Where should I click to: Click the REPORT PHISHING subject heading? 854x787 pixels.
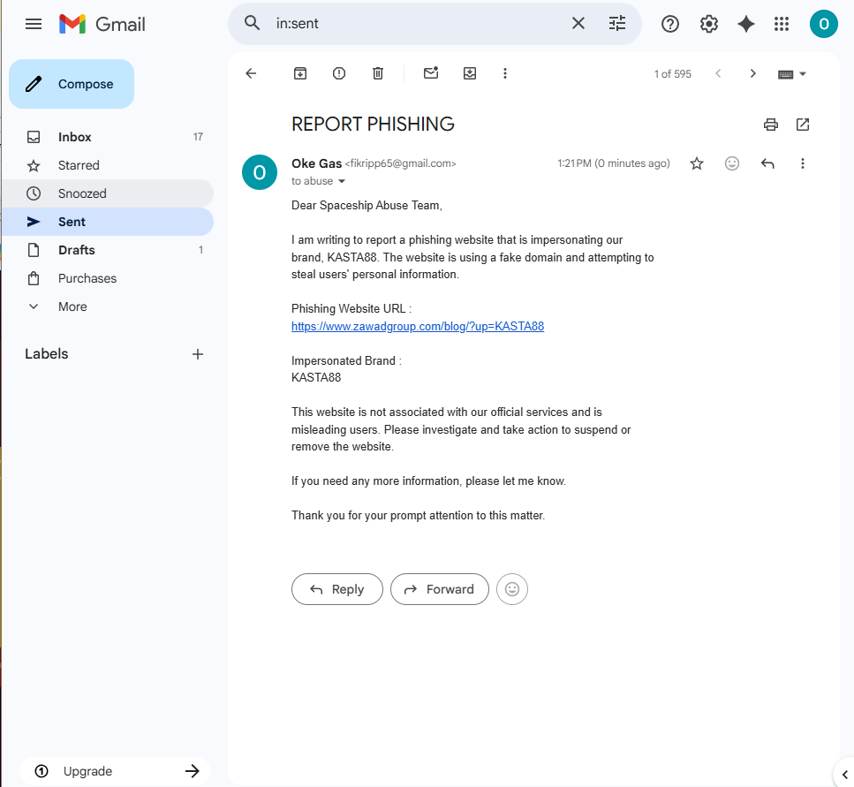[x=373, y=125]
